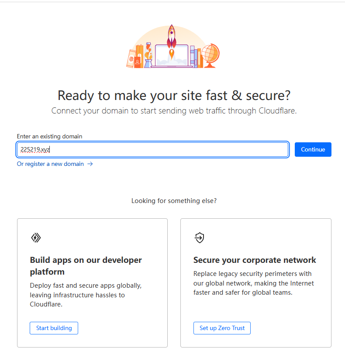Select the 'Secure your corporate network' heading
Image resolution: width=345 pixels, height=358 pixels.
(x=255, y=260)
